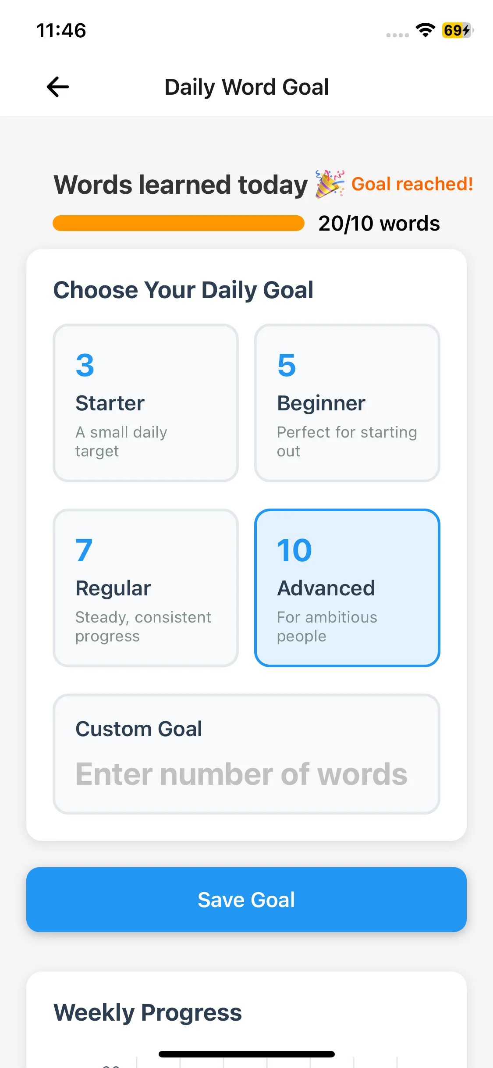Tap the Weekly Progress heading

148,1013
